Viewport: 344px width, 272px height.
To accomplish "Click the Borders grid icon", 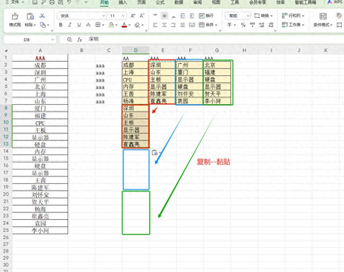I will [x=98, y=25].
